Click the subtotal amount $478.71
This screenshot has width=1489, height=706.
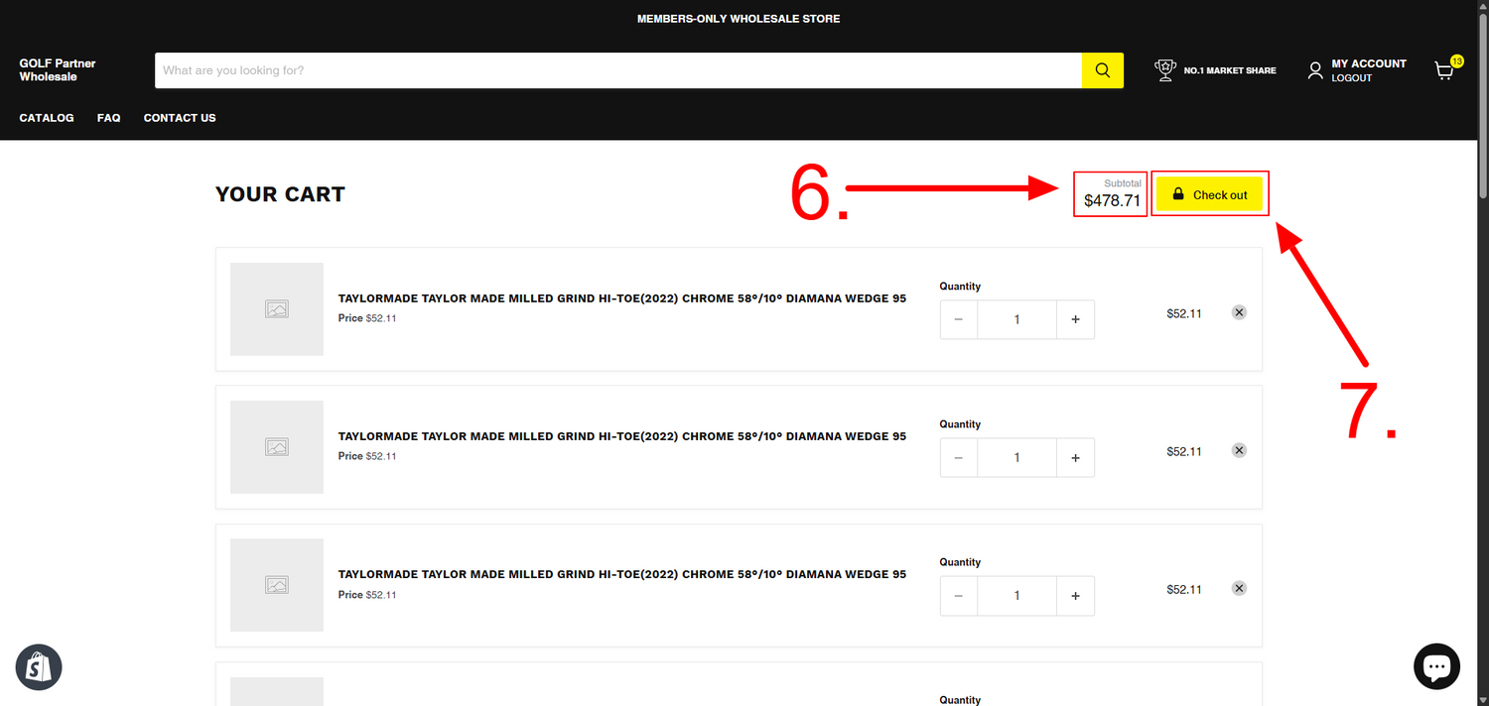tap(1113, 200)
